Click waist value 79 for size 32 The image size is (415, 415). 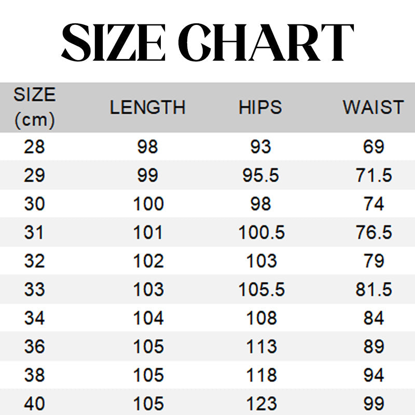click(x=374, y=261)
